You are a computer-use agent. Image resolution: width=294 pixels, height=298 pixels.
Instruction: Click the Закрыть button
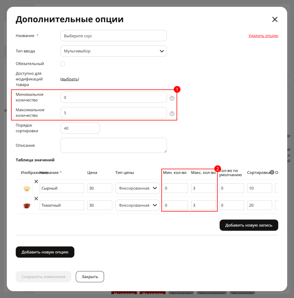[x=90, y=277]
